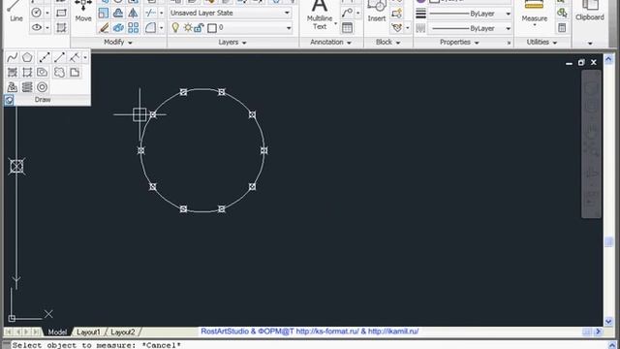Open Quick Select in Utilities
620x349 pixels.
pos(562,13)
